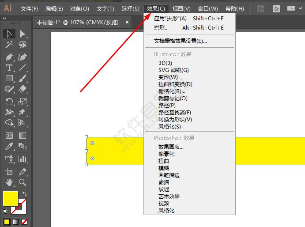
Task: Open 效果画廊... Photoshop effect
Action: [x=189, y=147]
